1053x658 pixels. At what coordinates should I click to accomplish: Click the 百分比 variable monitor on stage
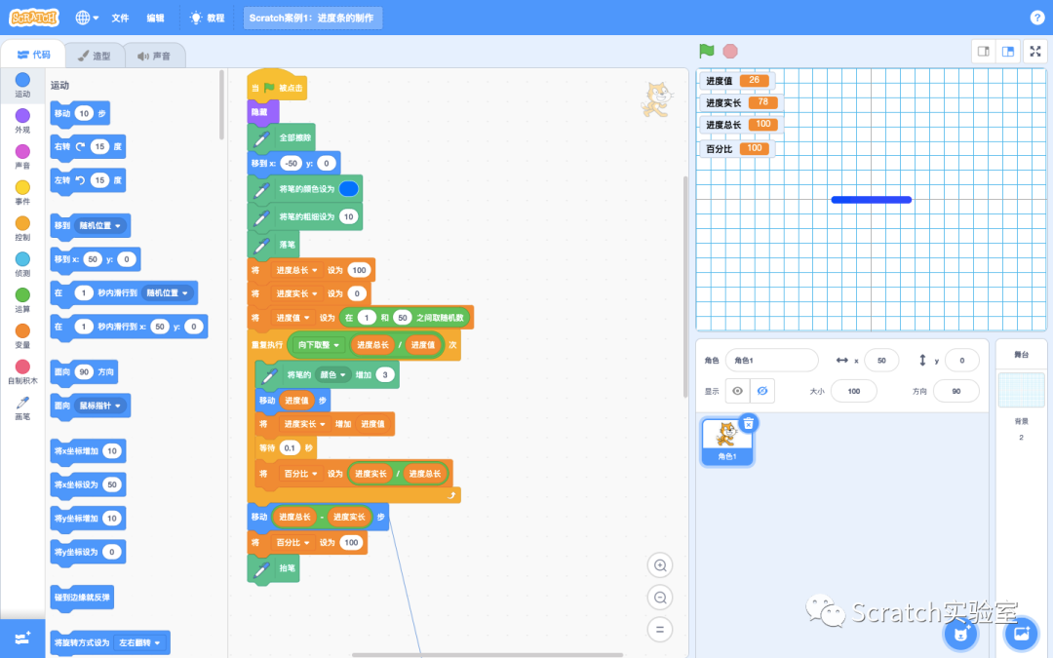click(737, 149)
